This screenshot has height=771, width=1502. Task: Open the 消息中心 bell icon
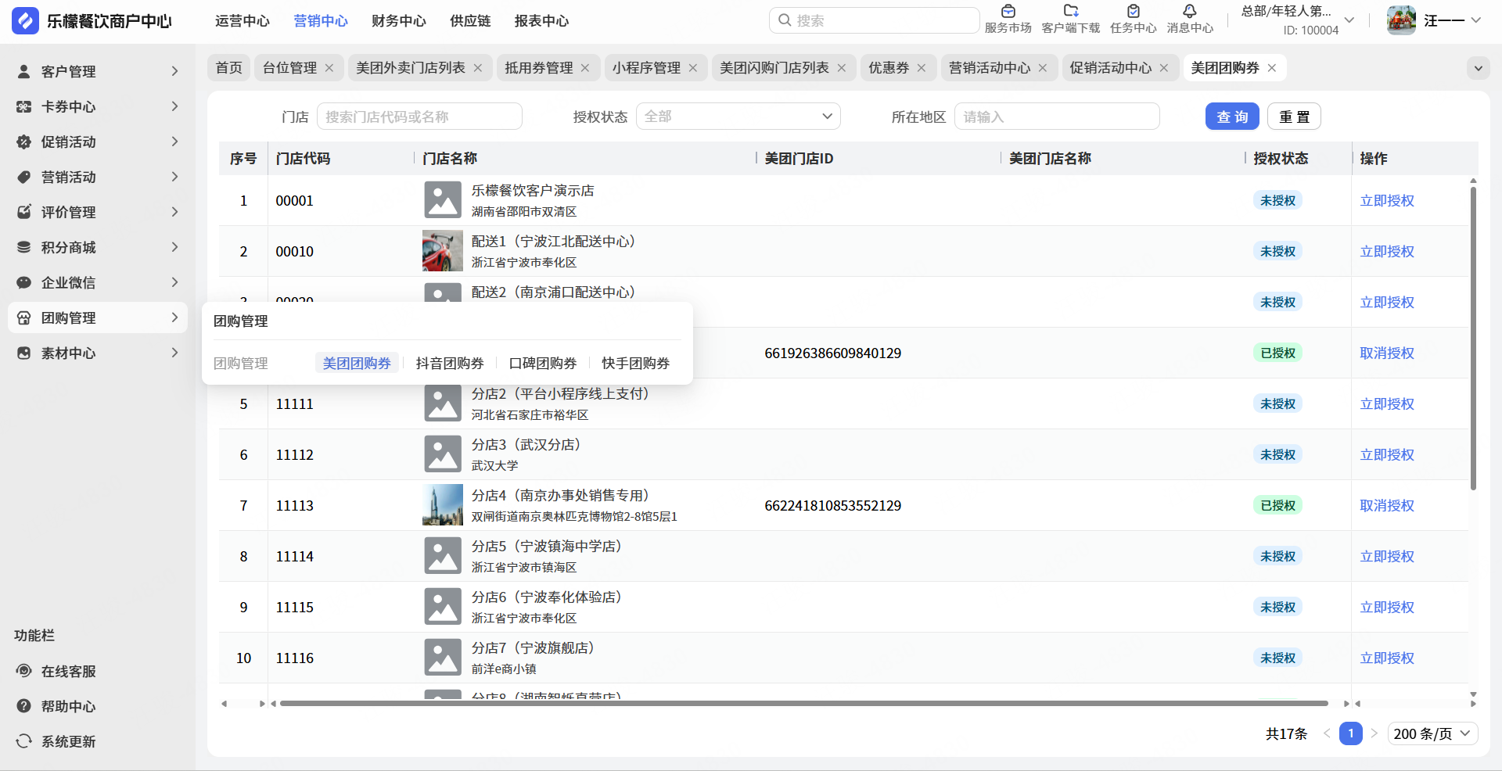(x=1190, y=11)
